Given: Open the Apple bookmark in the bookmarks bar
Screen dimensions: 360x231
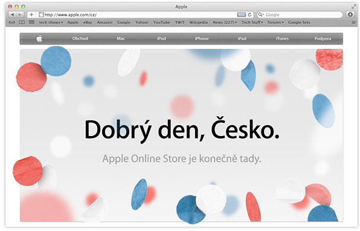Looking at the screenshot, I should pyautogui.click(x=72, y=22).
